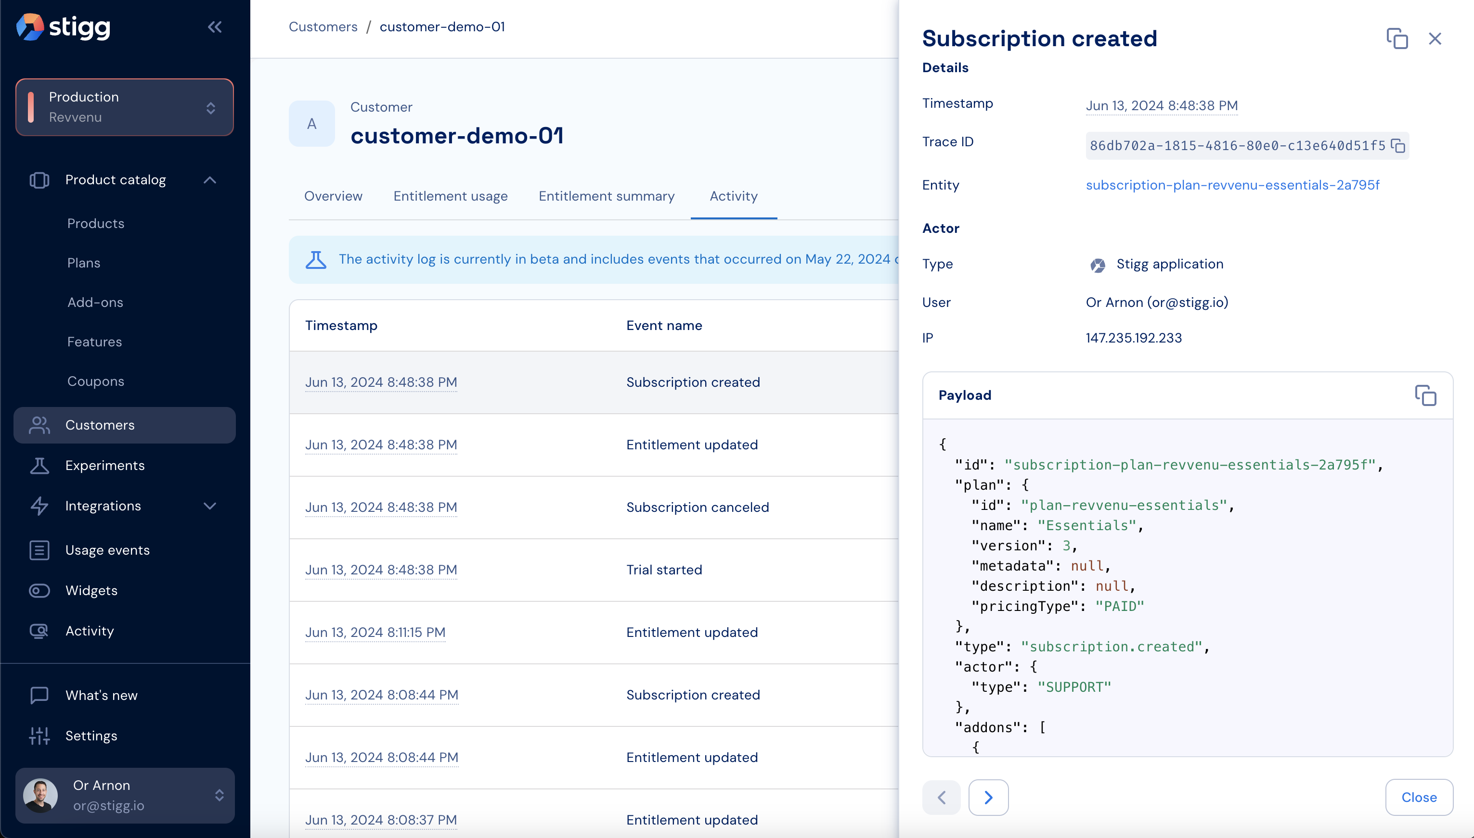1474x838 pixels.
Task: Switch to the Entitlement summary tab
Action: coord(606,196)
